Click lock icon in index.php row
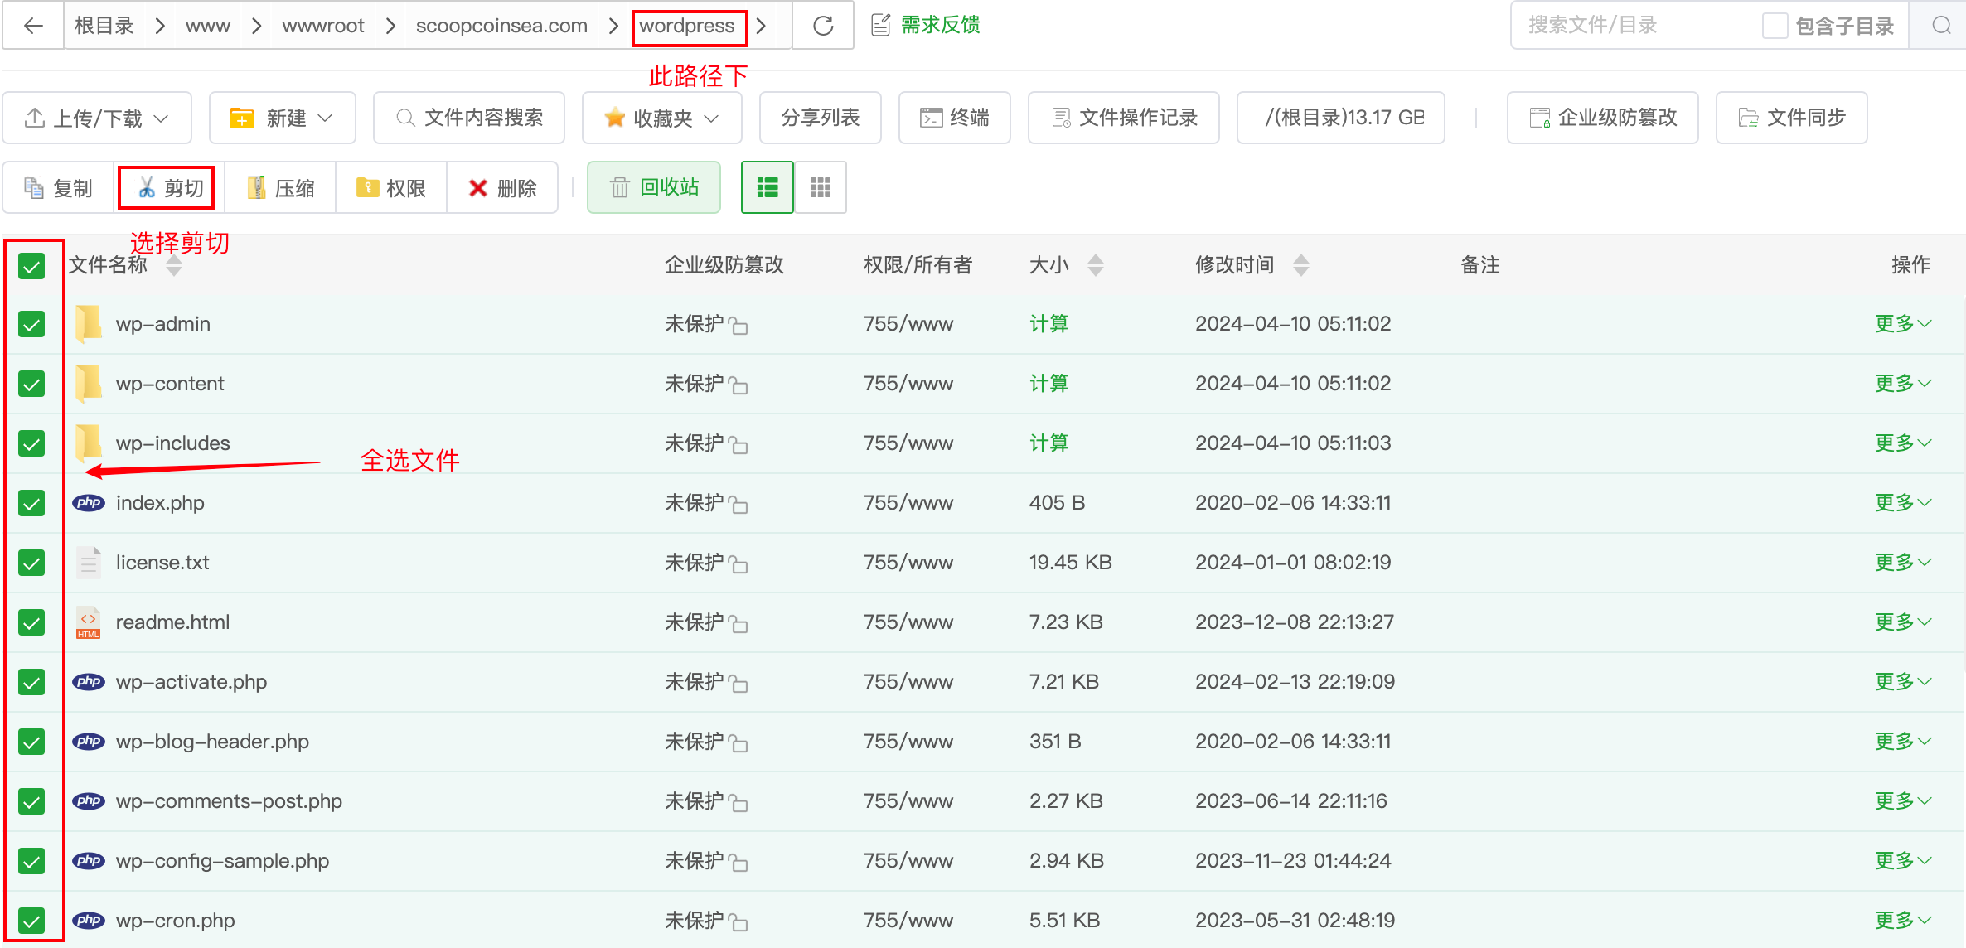 coord(738,505)
